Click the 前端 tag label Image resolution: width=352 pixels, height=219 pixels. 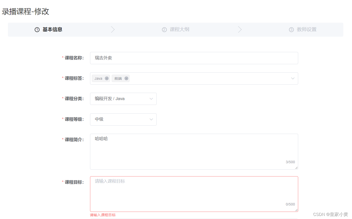118,78
